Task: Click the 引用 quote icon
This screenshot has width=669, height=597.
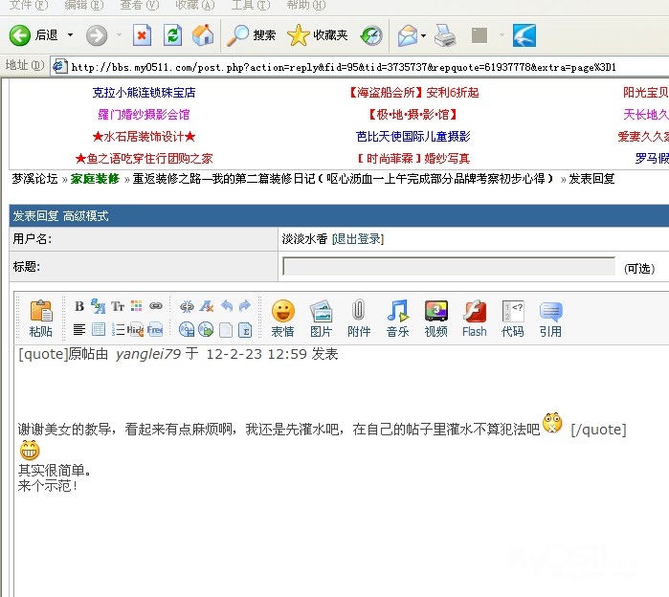Action: (550, 317)
